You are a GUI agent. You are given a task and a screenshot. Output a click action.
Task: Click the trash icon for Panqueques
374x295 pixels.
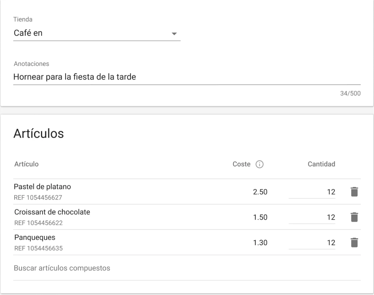click(354, 242)
